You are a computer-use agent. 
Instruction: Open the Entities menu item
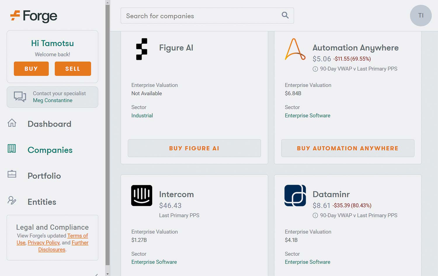(x=42, y=202)
